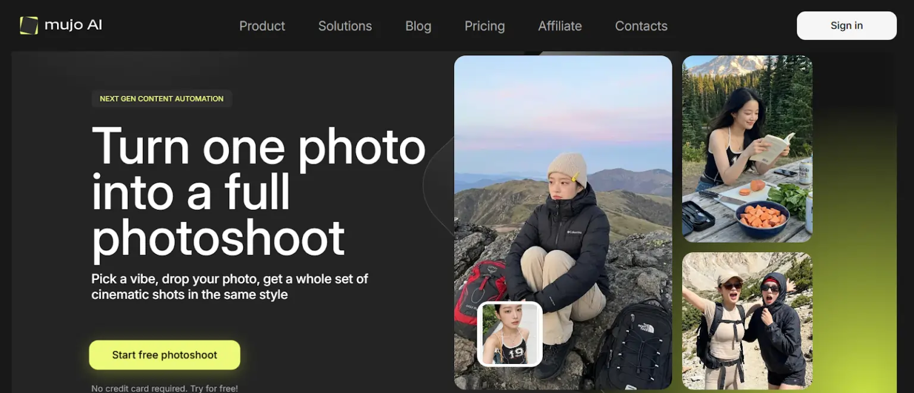Image resolution: width=914 pixels, height=393 pixels.
Task: Click the mujo AI brand name text
Action: click(x=73, y=26)
